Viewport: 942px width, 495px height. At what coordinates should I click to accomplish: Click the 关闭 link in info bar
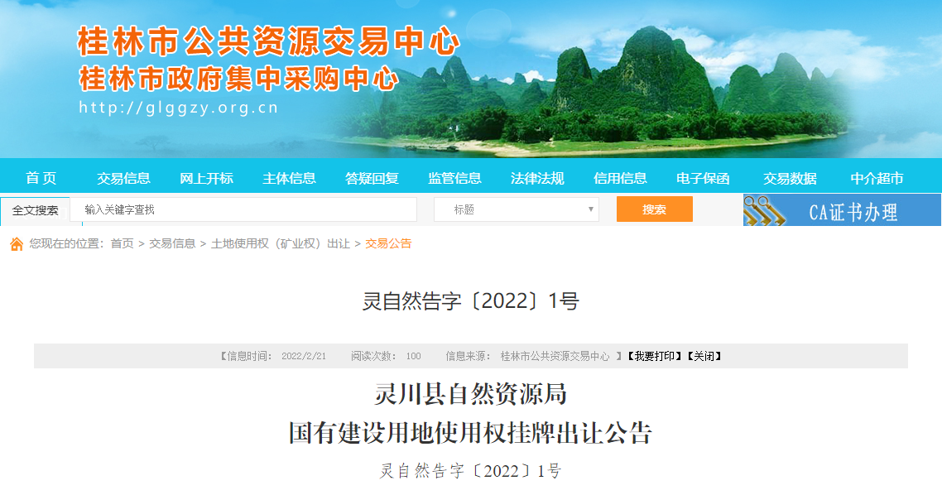[704, 356]
